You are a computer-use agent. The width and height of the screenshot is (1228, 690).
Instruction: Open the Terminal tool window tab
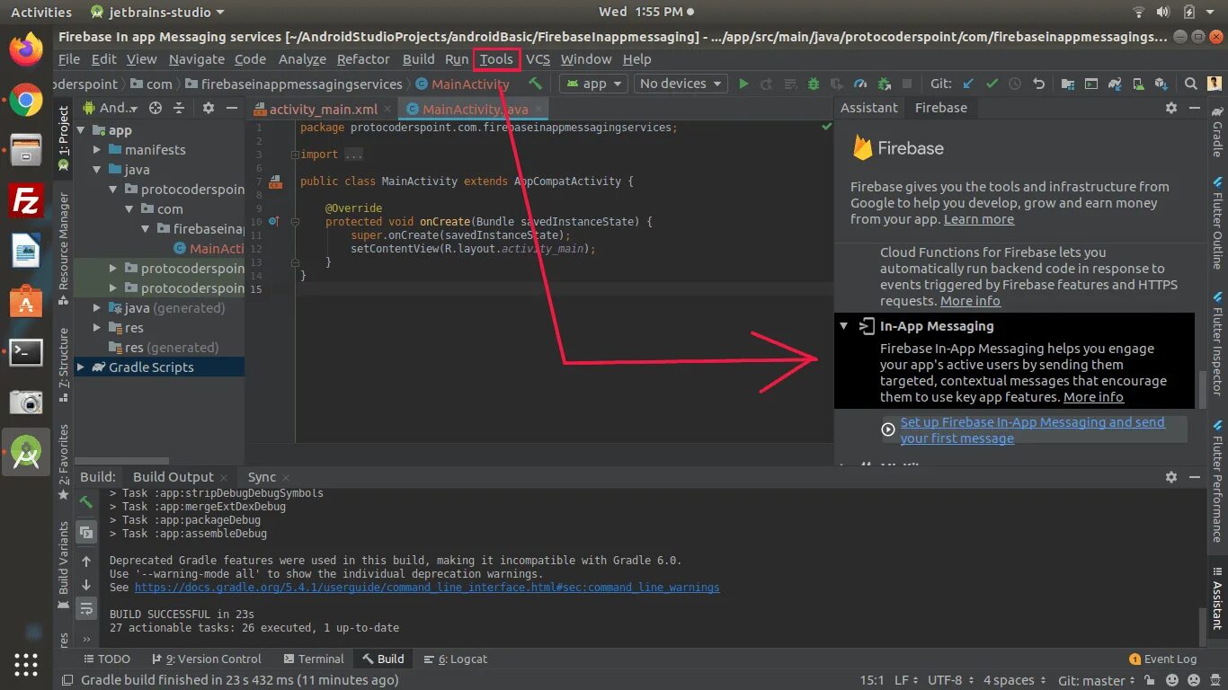coord(313,659)
